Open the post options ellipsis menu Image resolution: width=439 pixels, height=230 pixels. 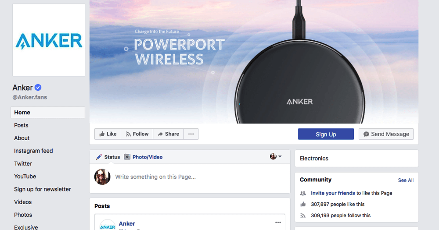[x=278, y=223]
